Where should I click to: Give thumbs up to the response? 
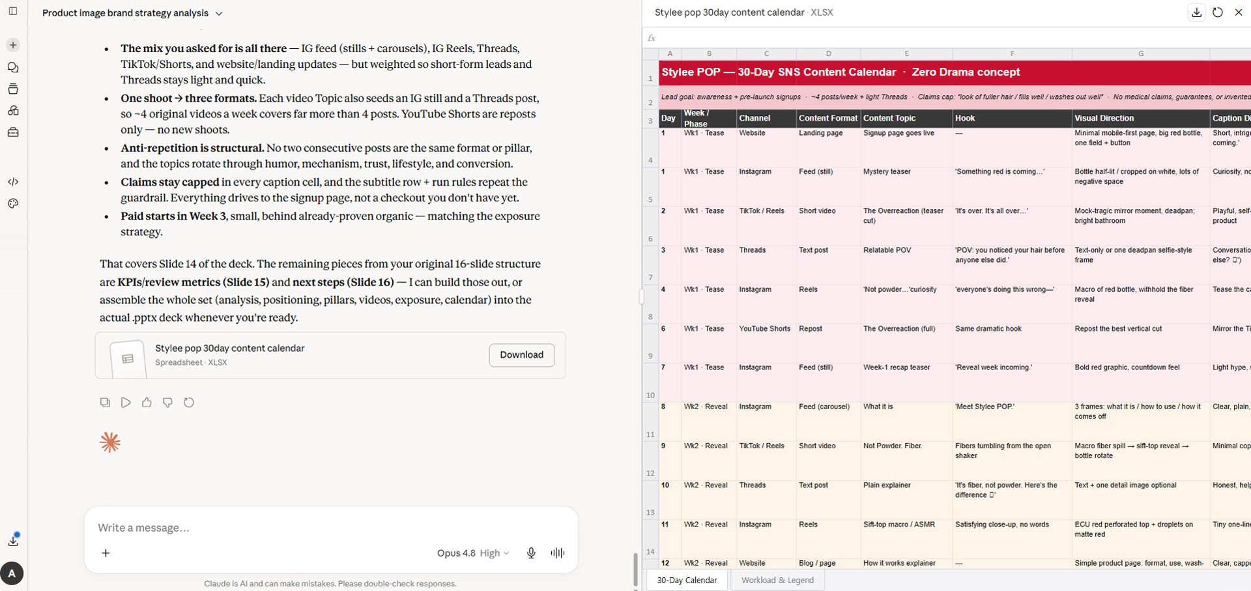147,403
